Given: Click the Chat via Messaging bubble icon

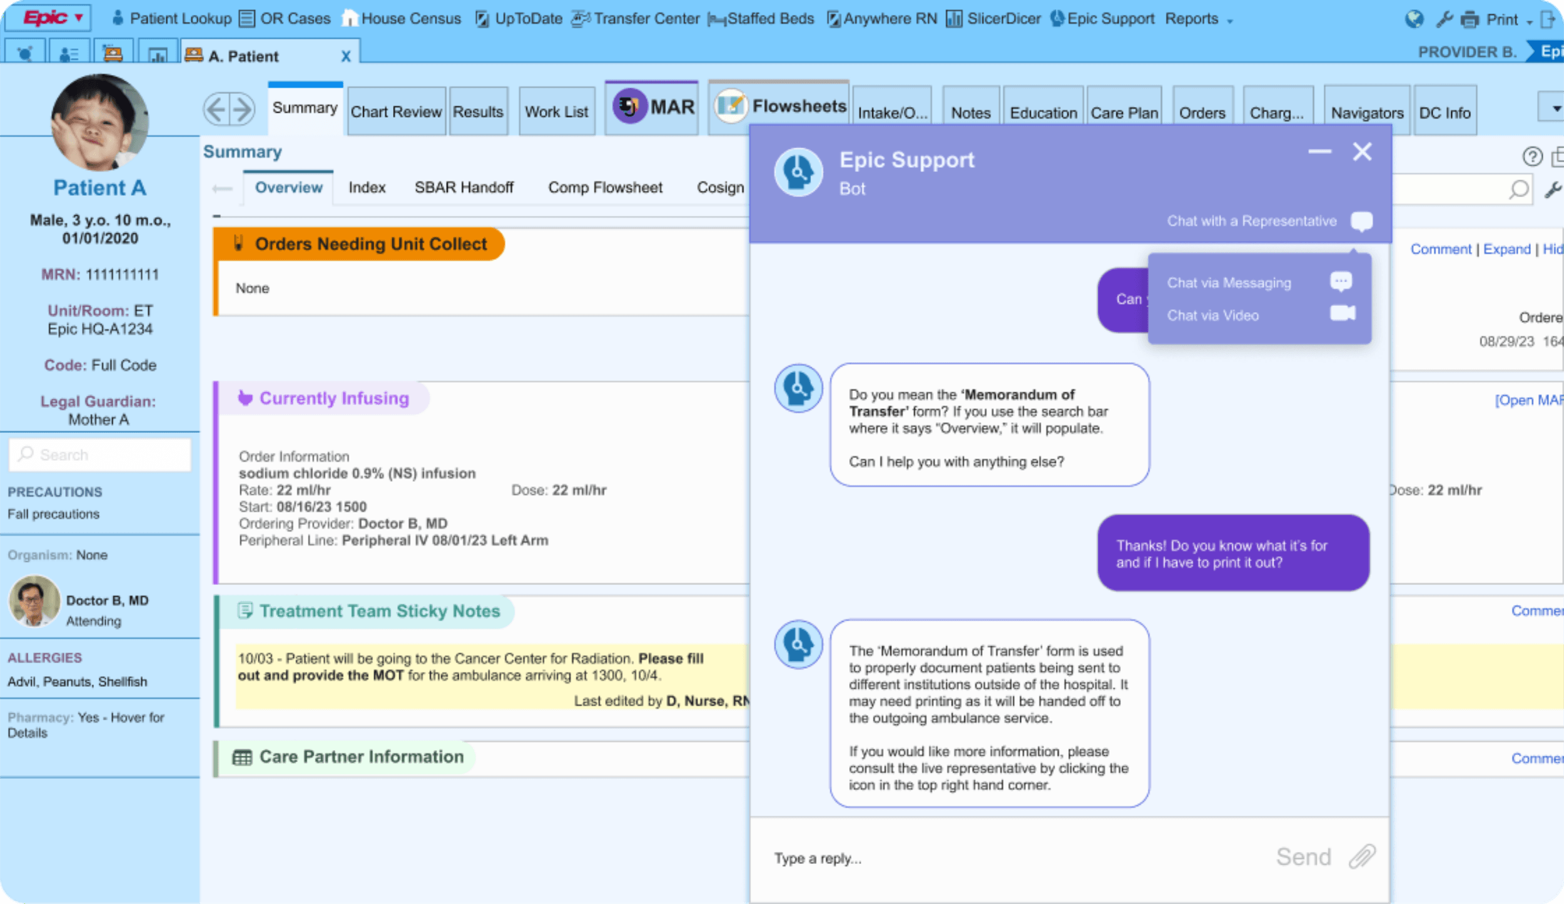Looking at the screenshot, I should click(1340, 282).
